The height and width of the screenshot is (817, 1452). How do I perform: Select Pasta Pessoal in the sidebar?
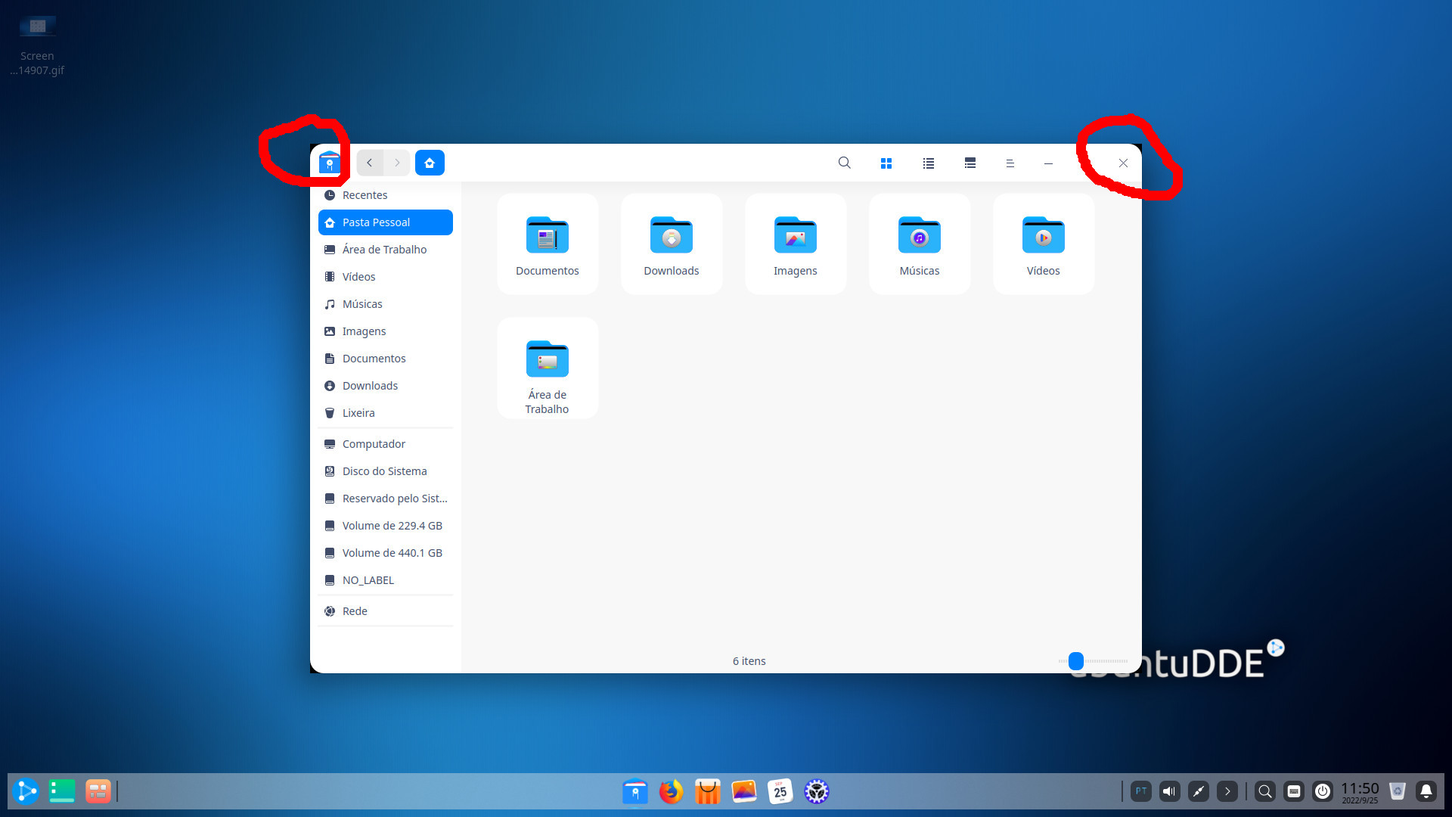[376, 222]
